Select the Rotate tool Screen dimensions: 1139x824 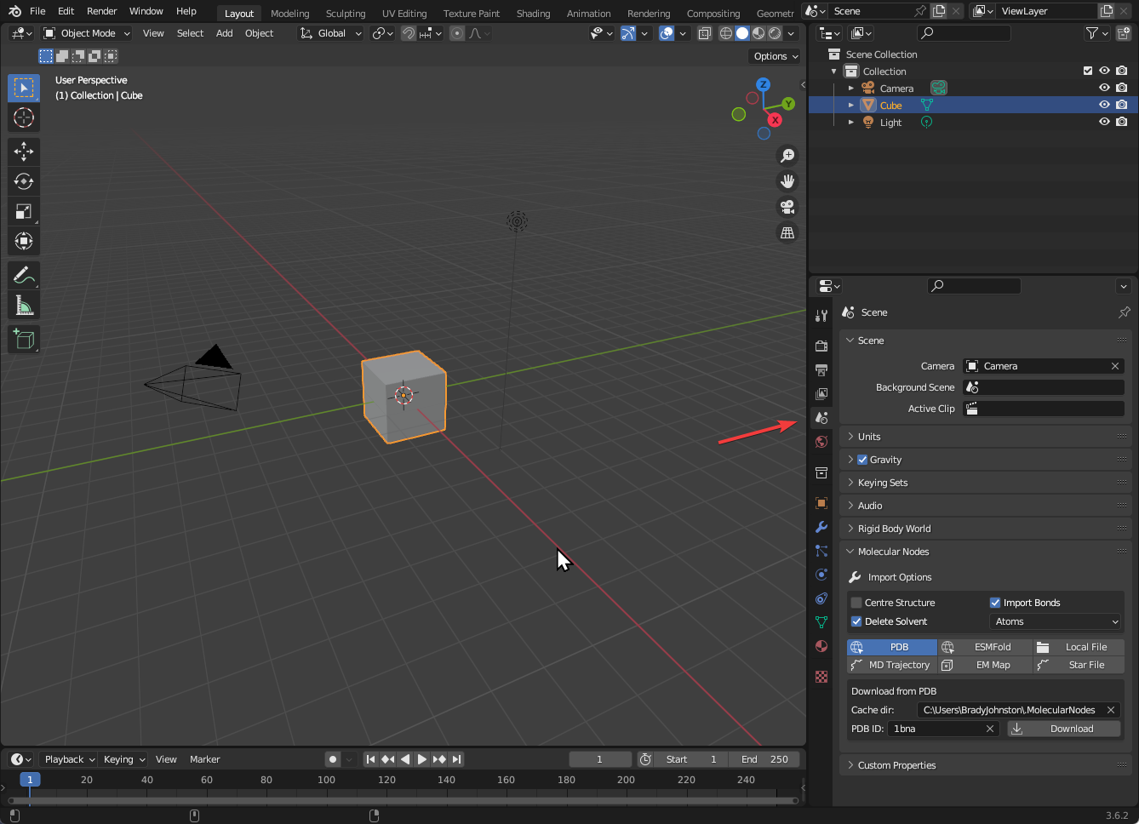(24, 181)
